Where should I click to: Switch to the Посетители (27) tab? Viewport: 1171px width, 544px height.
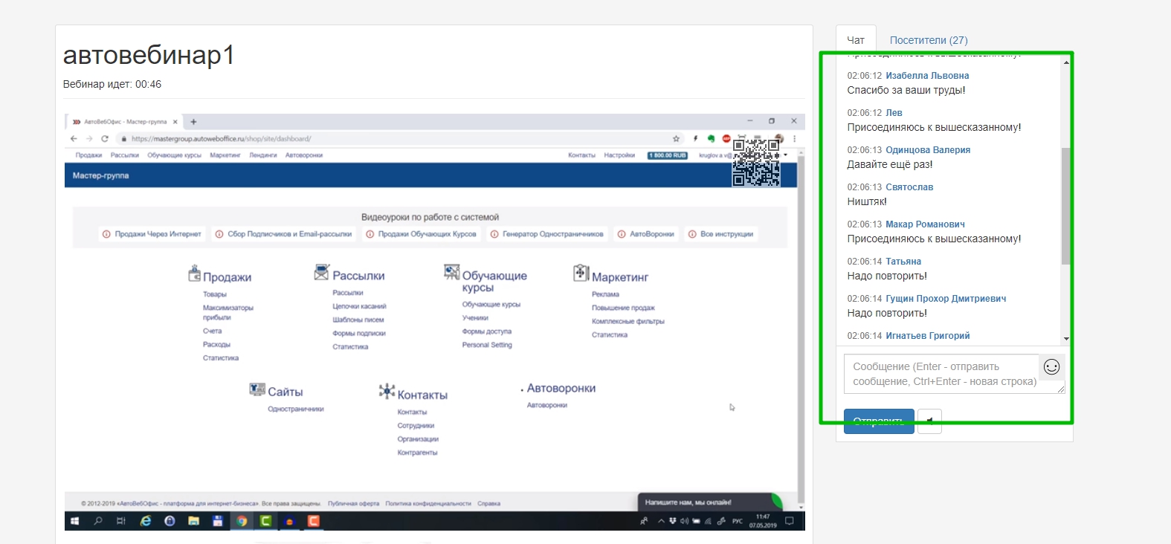[929, 40]
